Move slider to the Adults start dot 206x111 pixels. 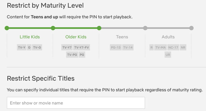(145, 28)
